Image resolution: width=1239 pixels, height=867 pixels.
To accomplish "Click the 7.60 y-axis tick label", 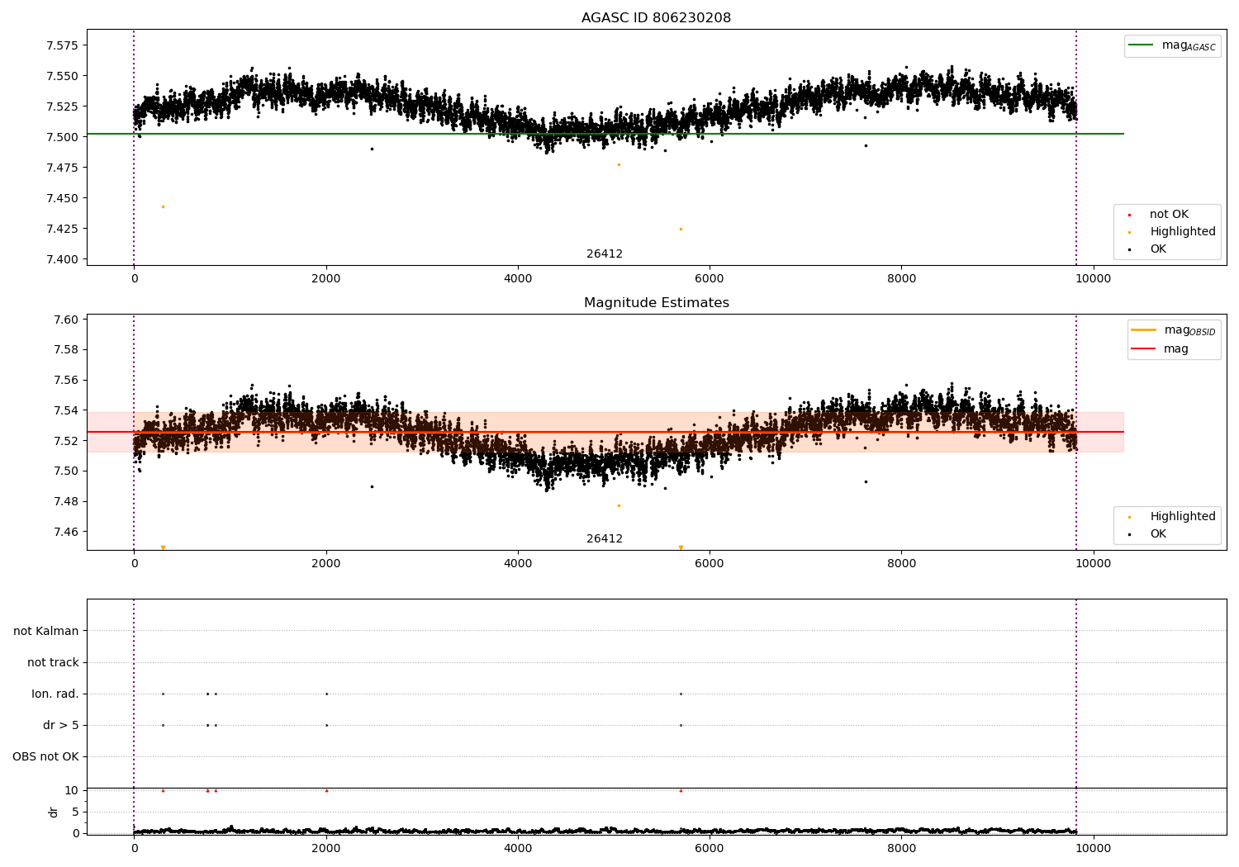I will click(x=65, y=320).
